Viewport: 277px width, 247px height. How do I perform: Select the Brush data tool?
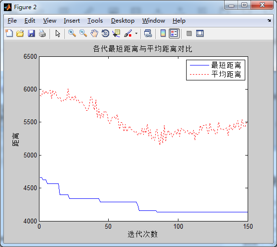click(x=128, y=33)
